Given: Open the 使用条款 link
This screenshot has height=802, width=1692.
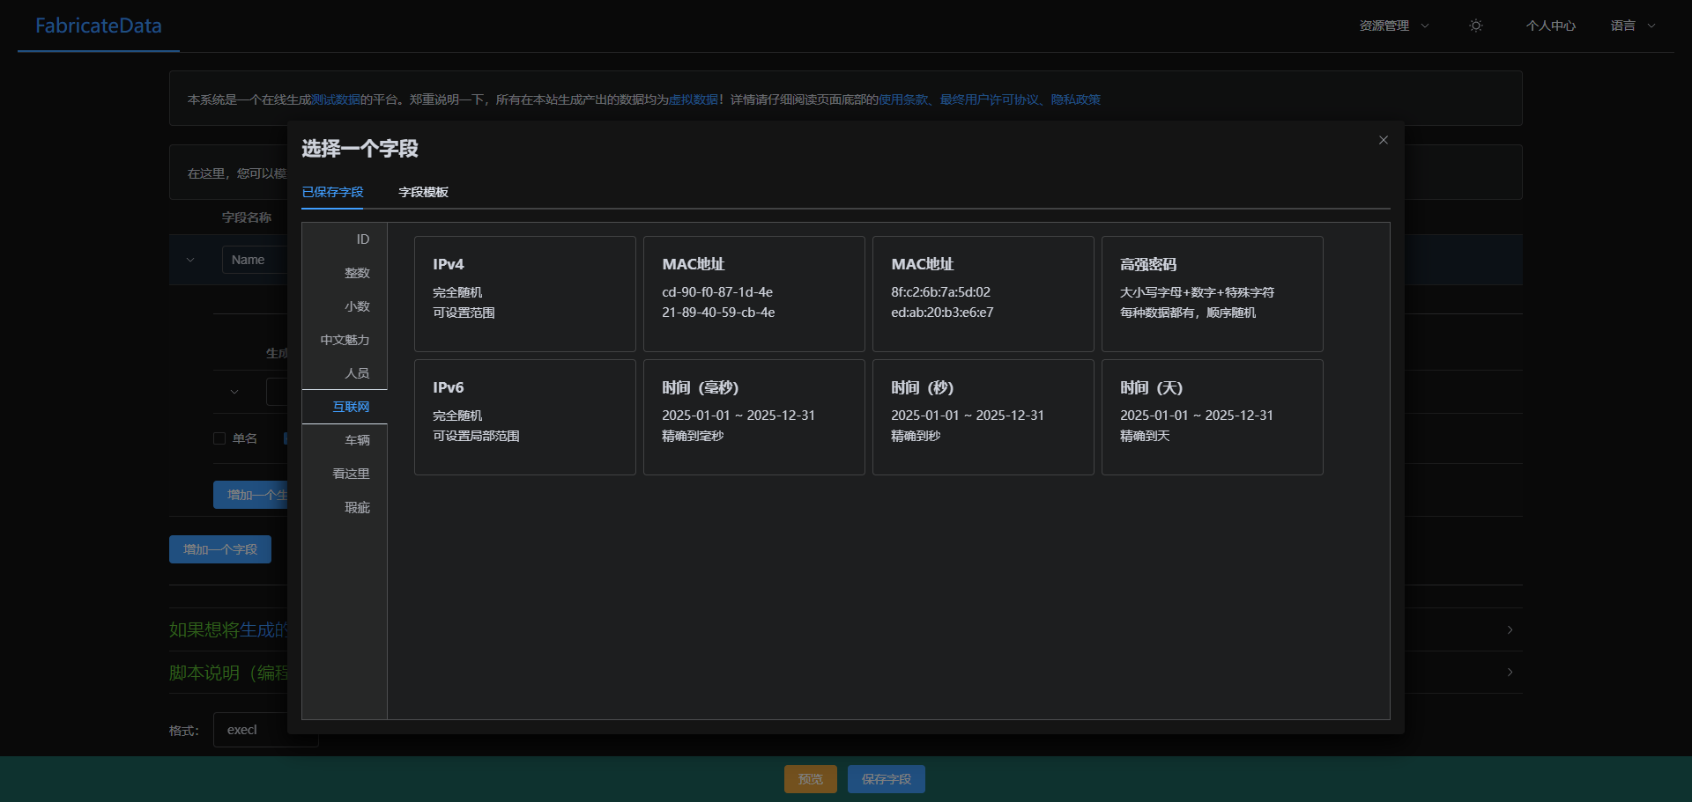Looking at the screenshot, I should [903, 99].
